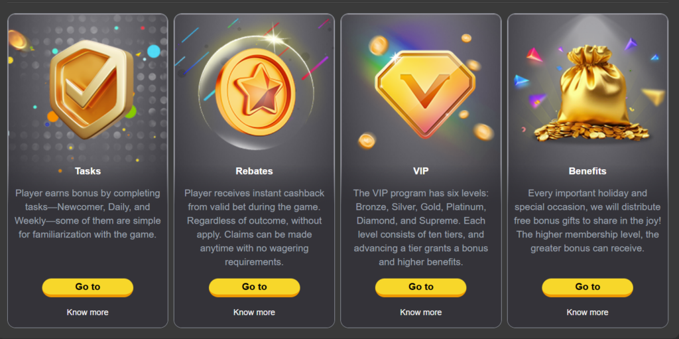Select the VIP card title

(x=421, y=170)
